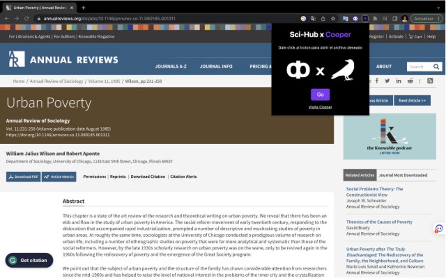Image resolution: width=446 pixels, height=278 pixels.
Task: Close the Urban Poverty tab
Action: click(72, 8)
